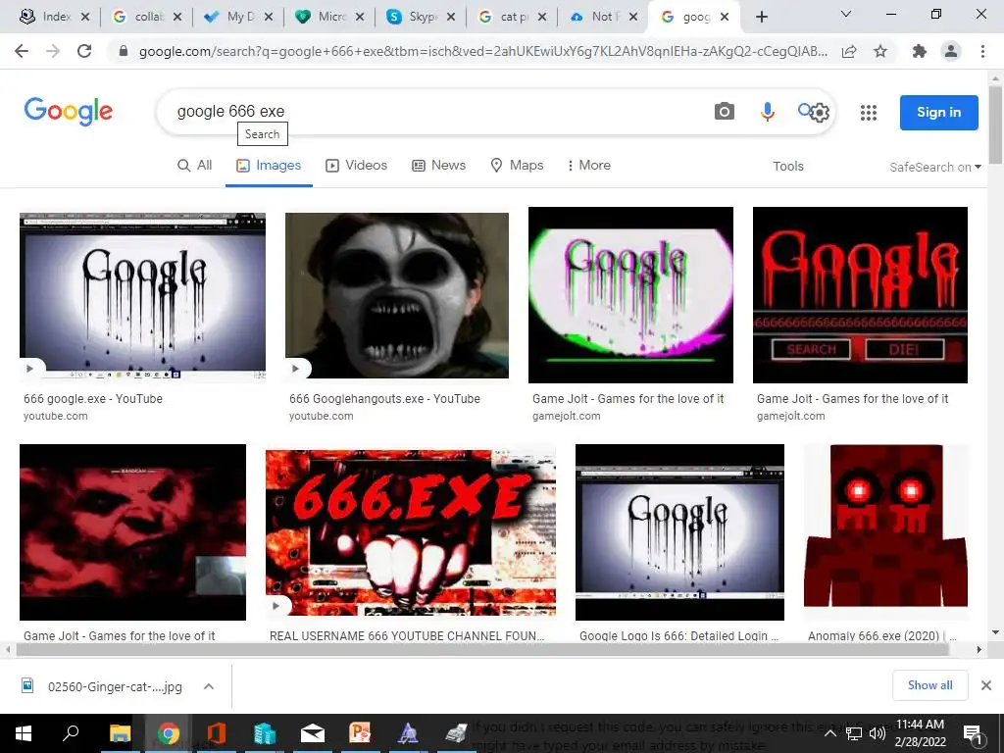Open dripping black Google logo thumbnail

[143, 296]
